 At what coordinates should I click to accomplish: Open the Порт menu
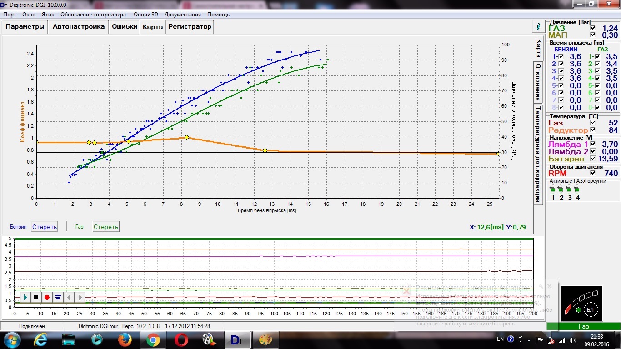point(10,15)
